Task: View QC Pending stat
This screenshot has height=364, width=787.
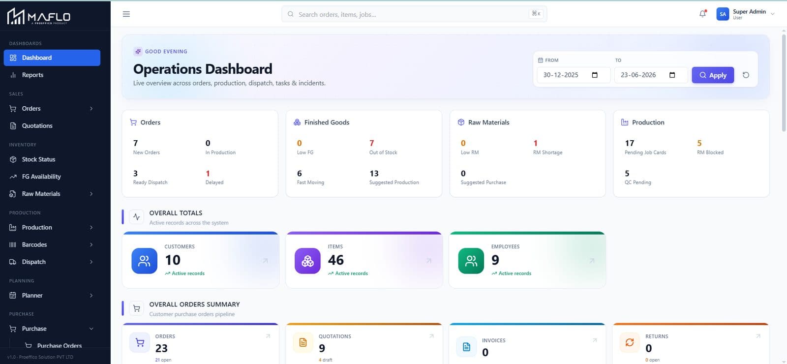Action: pos(638,178)
